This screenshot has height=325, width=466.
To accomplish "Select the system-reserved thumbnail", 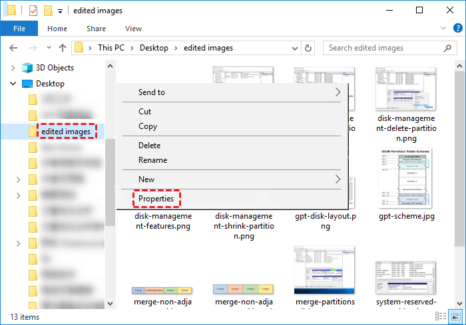I will (x=405, y=278).
